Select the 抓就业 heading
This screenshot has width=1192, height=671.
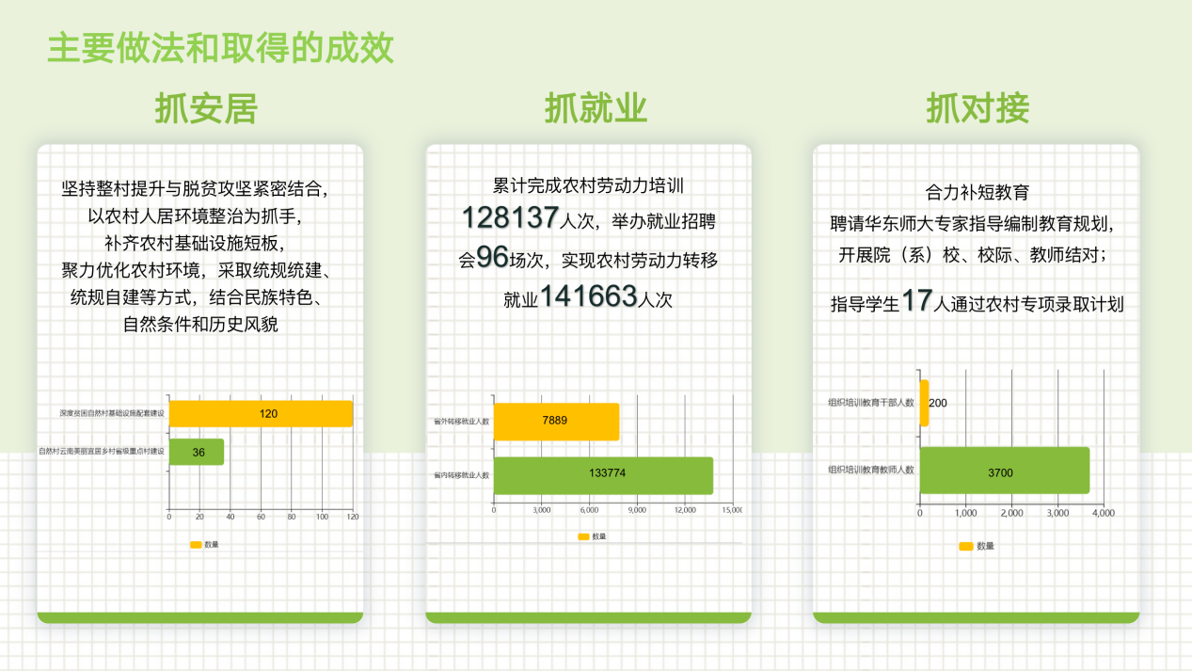tap(596, 109)
